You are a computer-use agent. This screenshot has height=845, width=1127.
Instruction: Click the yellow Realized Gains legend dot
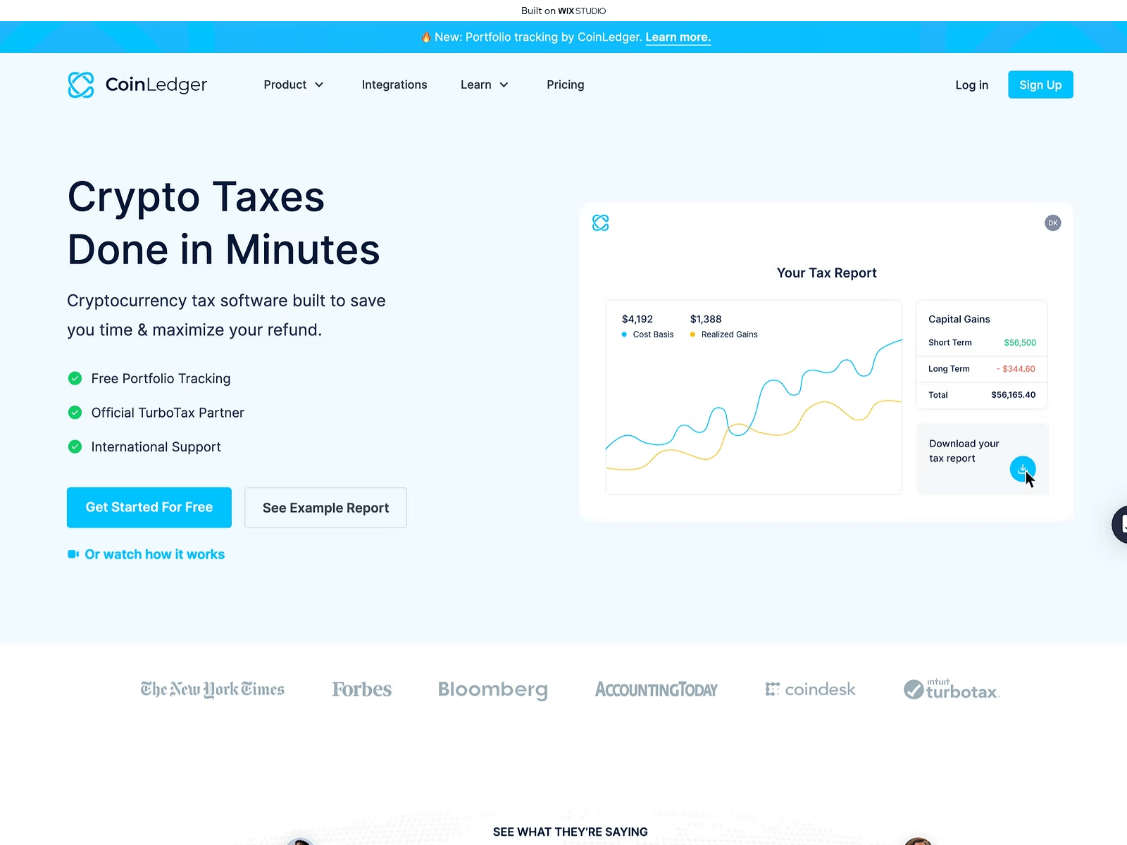(692, 334)
